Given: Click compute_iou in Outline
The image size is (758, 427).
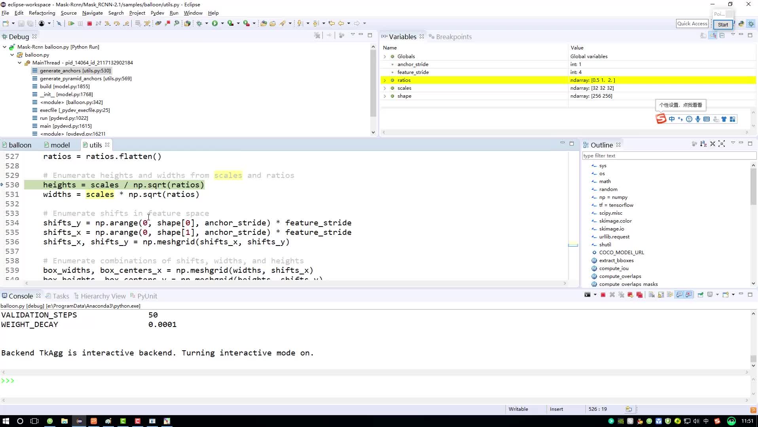Looking at the screenshot, I should tap(614, 268).
